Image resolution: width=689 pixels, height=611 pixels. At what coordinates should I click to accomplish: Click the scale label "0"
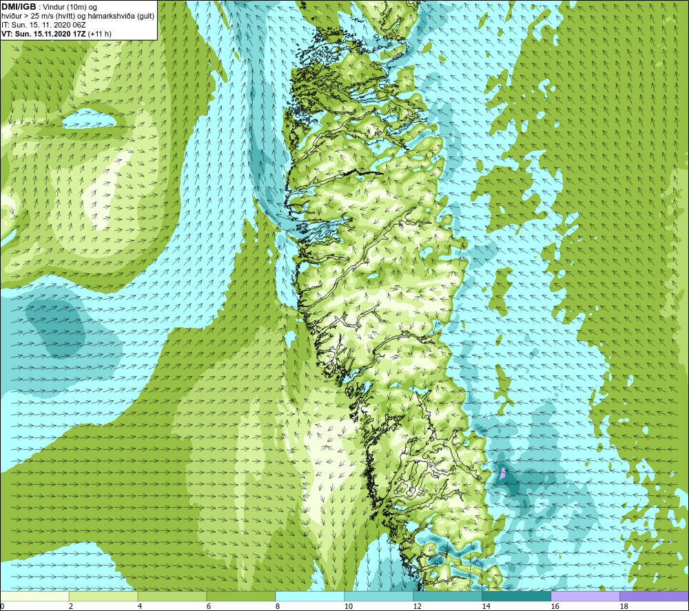click(x=2, y=607)
